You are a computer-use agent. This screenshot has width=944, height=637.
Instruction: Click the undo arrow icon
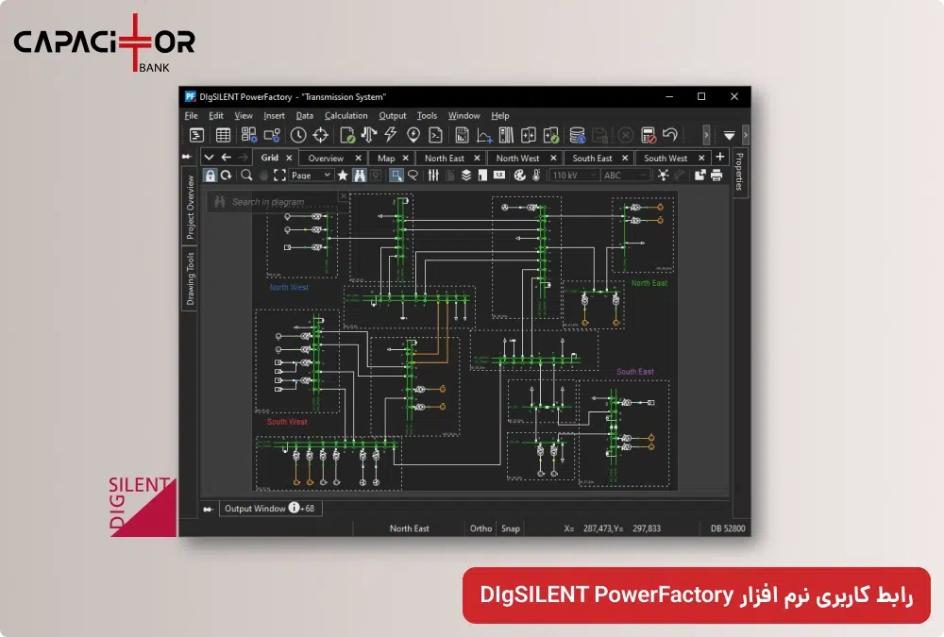[x=670, y=134]
